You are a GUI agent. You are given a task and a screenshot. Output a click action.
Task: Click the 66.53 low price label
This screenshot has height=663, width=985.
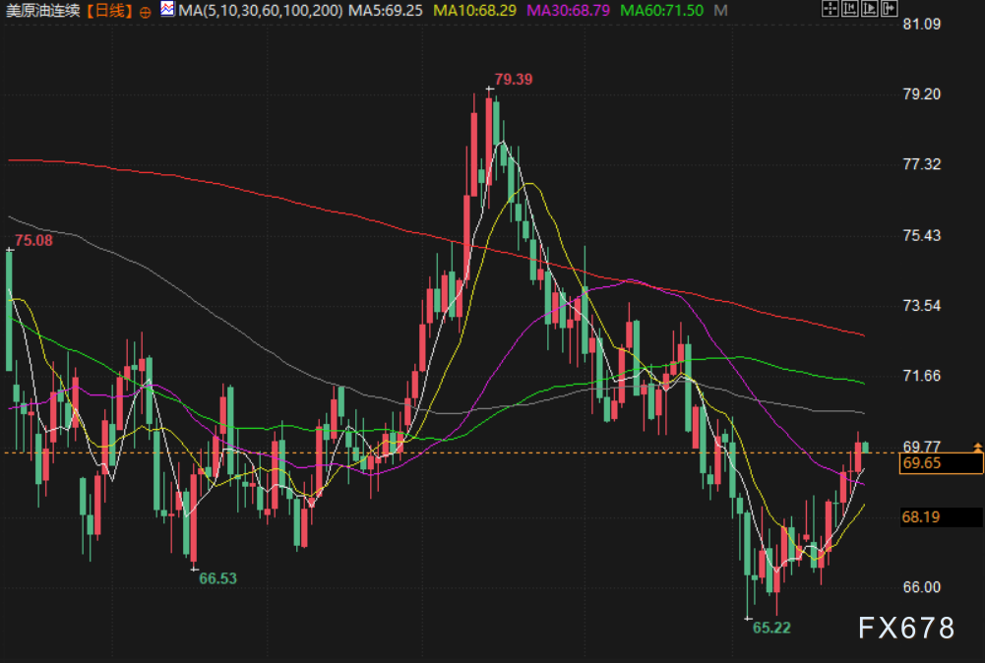[217, 578]
